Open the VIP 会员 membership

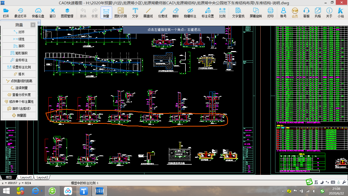coord(295,13)
